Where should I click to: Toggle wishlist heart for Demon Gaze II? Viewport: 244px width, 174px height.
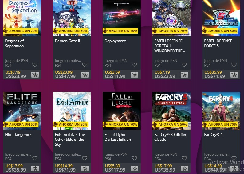85,65
